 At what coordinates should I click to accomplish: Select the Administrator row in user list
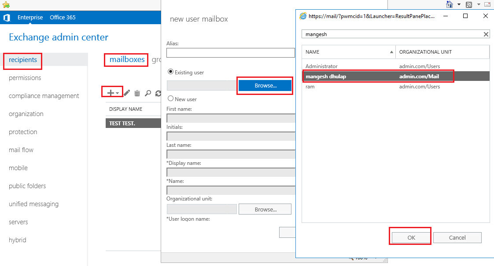click(x=396, y=66)
